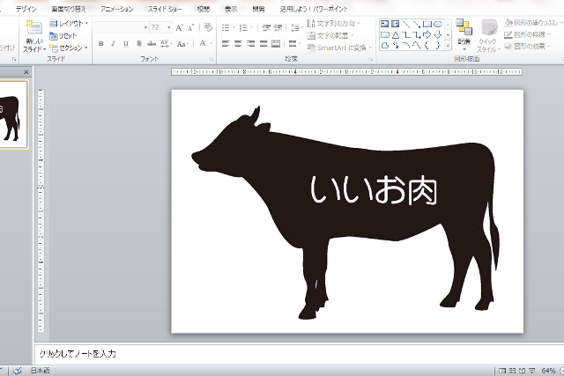
Task: Open the Section (セクション) dropdown
Action: coord(69,47)
